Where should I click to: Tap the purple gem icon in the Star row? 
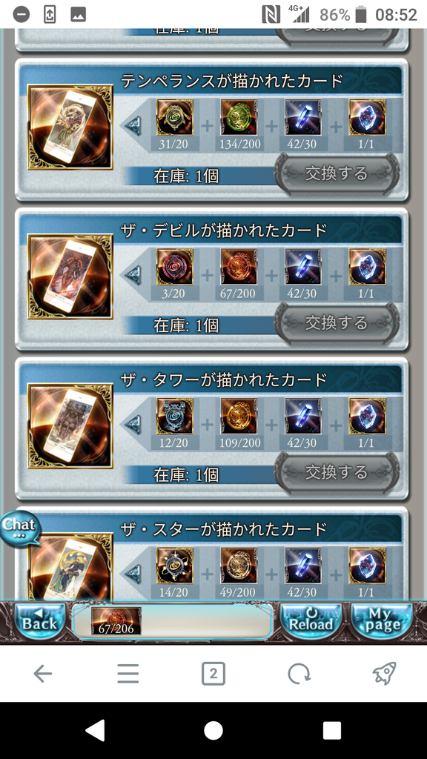pyautogui.click(x=368, y=566)
